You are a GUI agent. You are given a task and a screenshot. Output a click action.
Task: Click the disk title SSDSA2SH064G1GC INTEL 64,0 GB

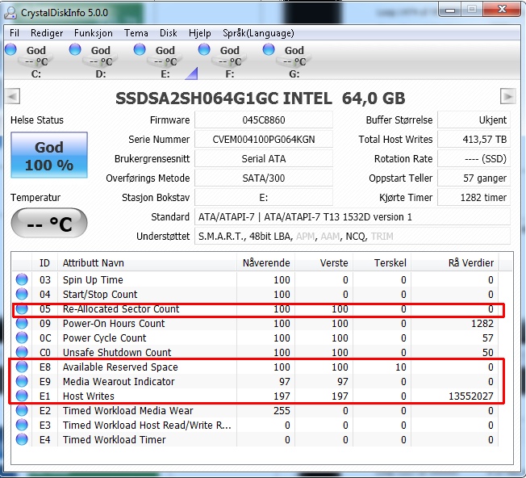261,99
